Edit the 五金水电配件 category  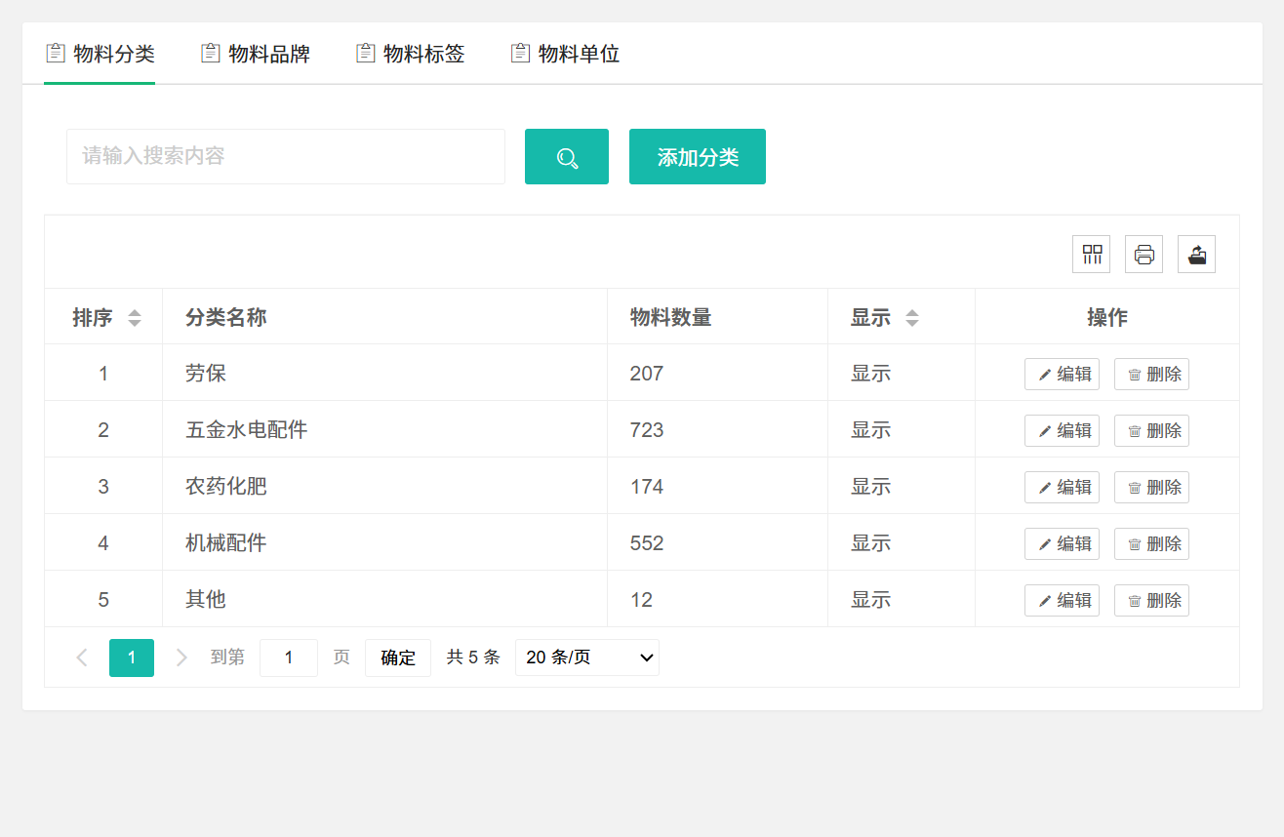pos(1062,430)
